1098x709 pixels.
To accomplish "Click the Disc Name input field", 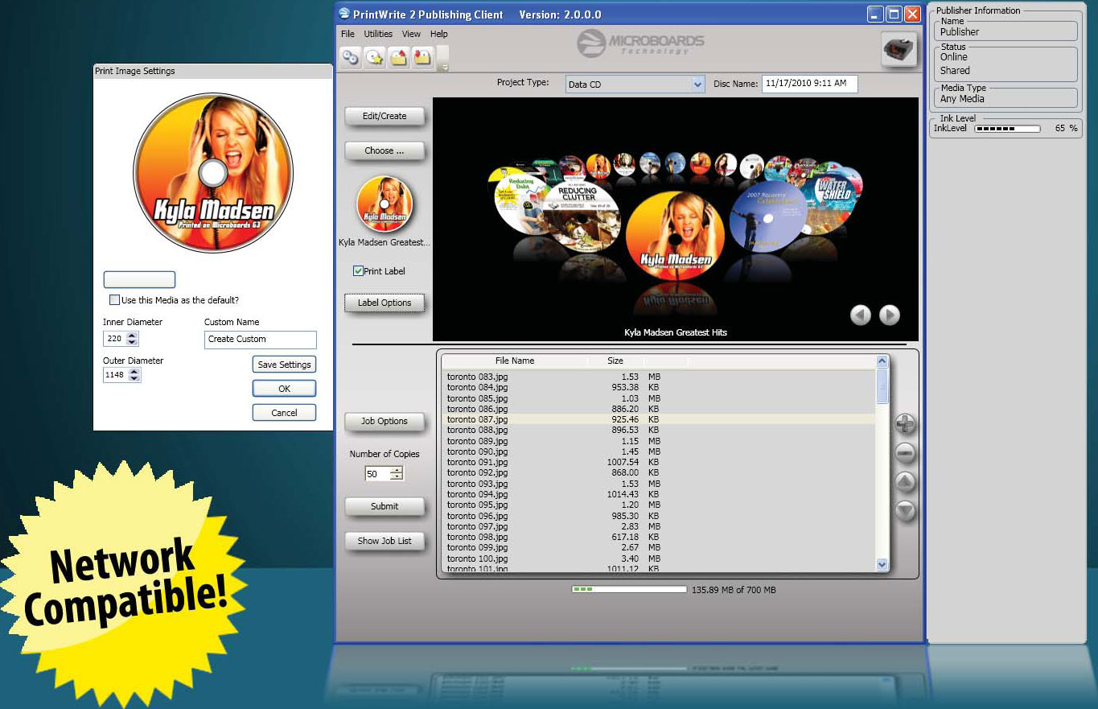I will click(x=810, y=84).
